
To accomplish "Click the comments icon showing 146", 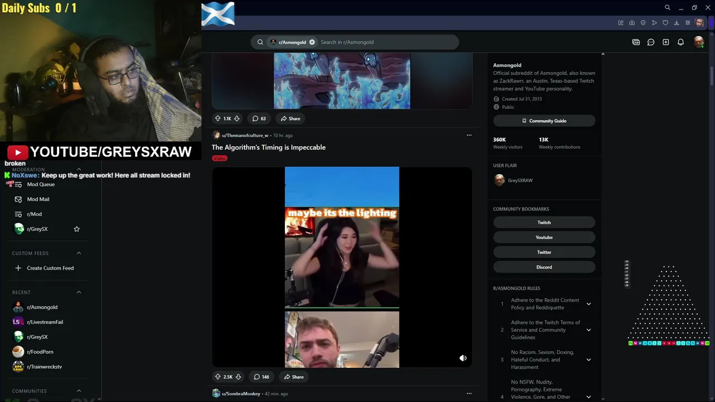I will coord(257,377).
